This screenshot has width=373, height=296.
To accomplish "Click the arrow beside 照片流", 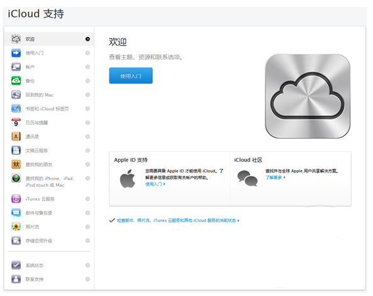I will coord(87,227).
